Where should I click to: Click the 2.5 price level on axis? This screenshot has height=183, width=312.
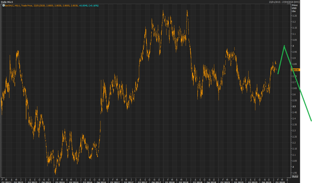294,106
